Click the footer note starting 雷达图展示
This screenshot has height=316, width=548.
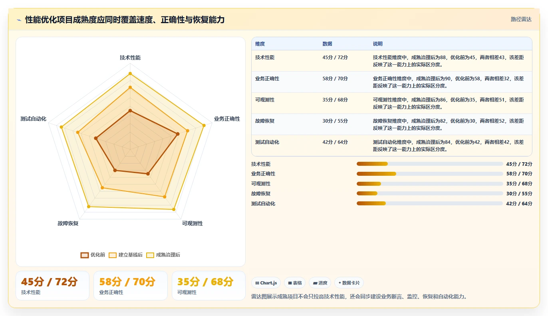[x=359, y=296]
